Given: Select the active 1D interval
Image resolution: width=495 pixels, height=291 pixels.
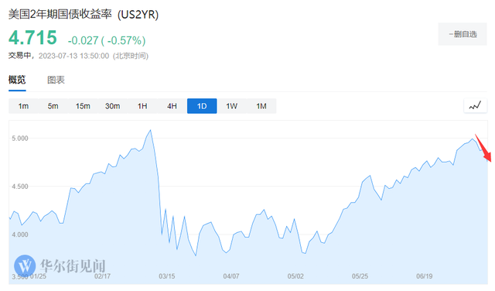Looking at the screenshot, I should (x=202, y=106).
